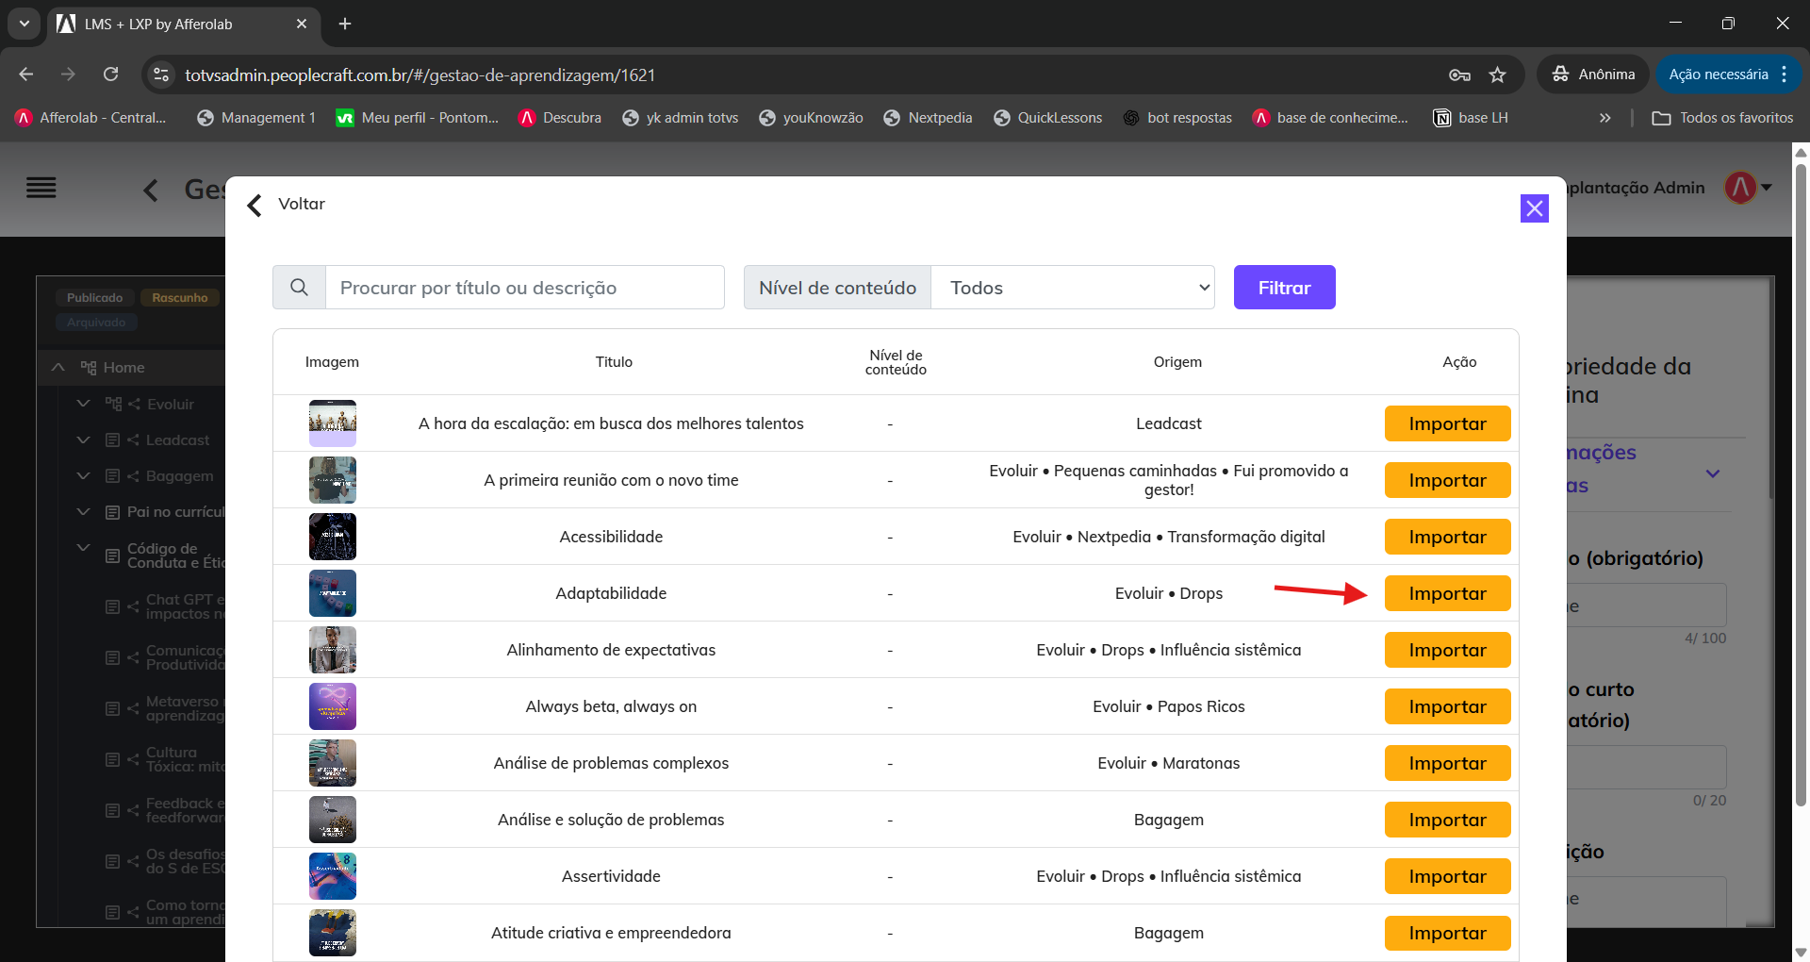Expand the Evoluir item in the sidebar tree
The width and height of the screenshot is (1810, 962).
[x=83, y=403]
